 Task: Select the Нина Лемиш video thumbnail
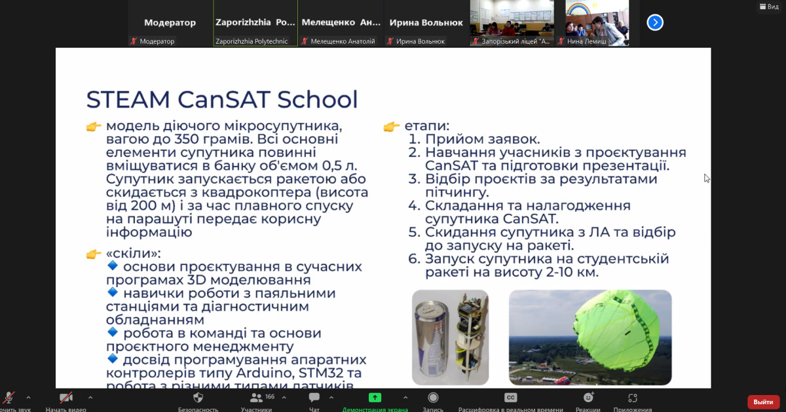coord(597,23)
